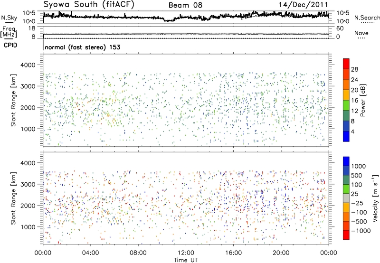Click the 'Velocity [m s-1]' colorbar label
Viewport: 380px width, 263px height.
(x=375, y=198)
